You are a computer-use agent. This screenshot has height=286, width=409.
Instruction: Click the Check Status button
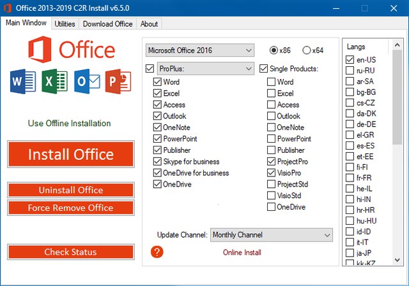(x=71, y=252)
